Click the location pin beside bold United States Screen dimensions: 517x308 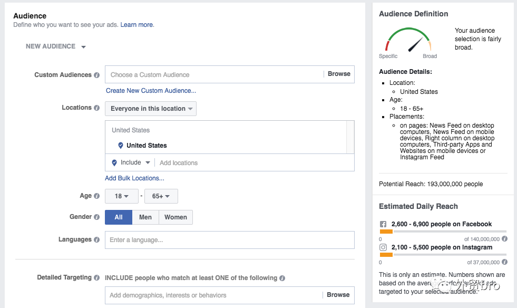click(121, 145)
